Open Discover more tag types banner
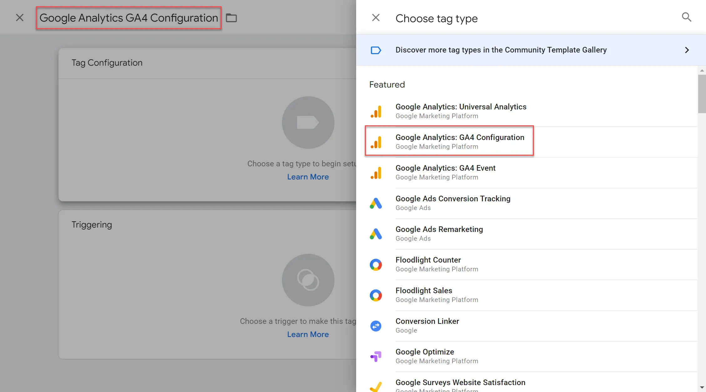 [x=531, y=50]
